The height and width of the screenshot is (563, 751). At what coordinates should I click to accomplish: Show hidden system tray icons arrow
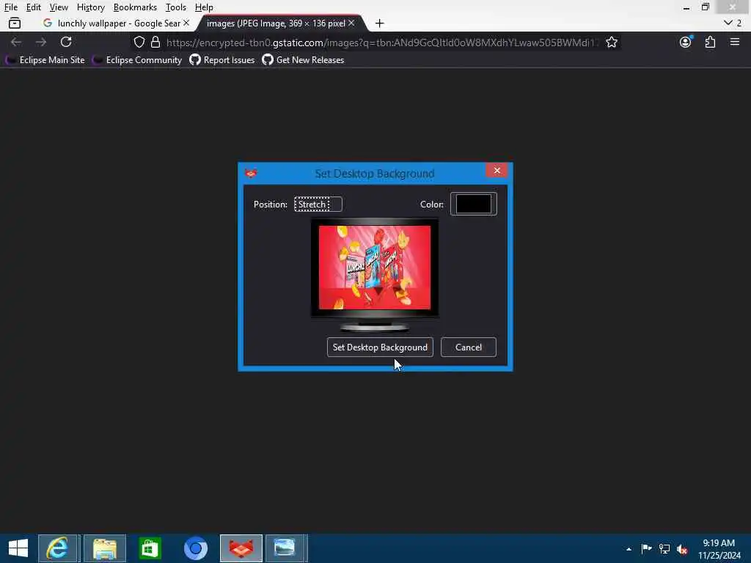coord(629,548)
